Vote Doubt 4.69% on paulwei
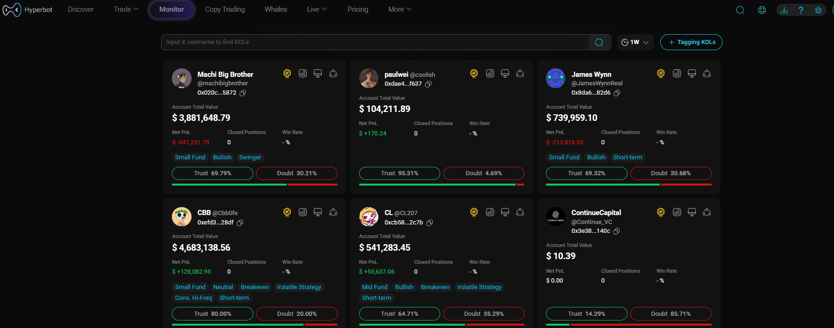This screenshot has height=328, width=834. tap(483, 173)
